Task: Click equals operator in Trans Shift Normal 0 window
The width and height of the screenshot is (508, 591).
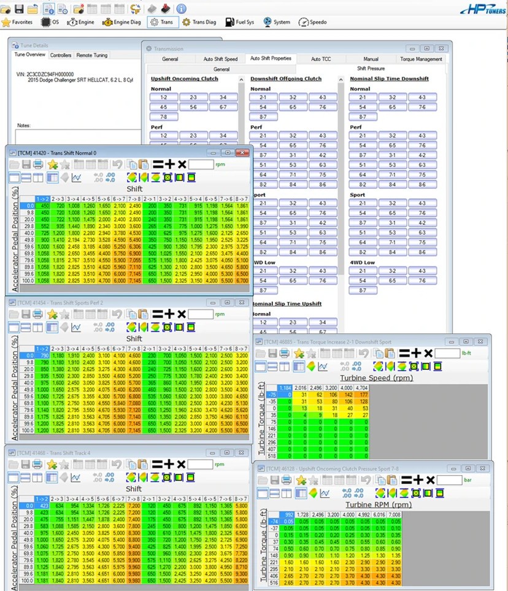Action: (158, 164)
